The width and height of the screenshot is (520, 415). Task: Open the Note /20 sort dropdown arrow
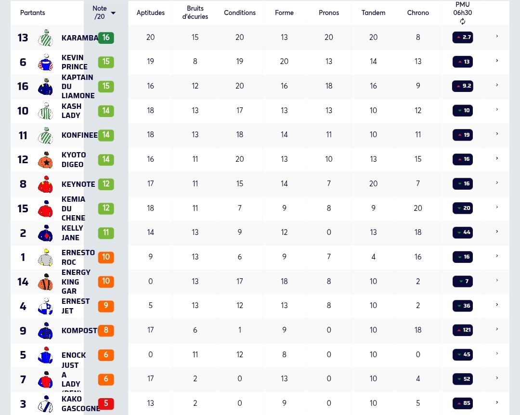pos(113,13)
